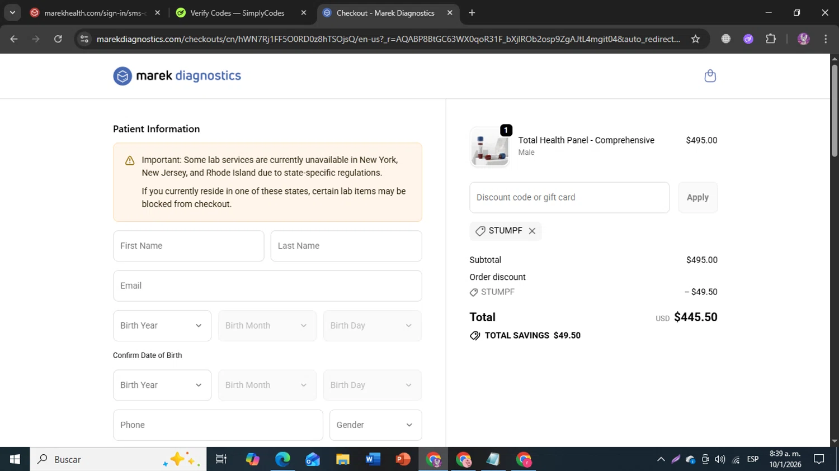The height and width of the screenshot is (471, 839).
Task: Open the confirm Birth Year dropdown
Action: pos(162,385)
